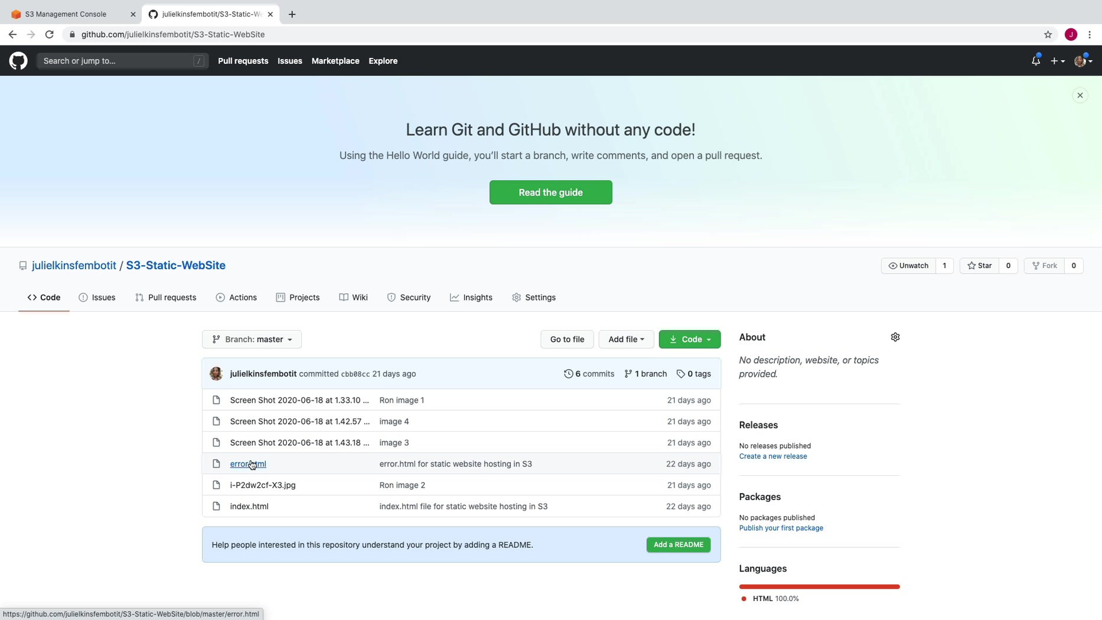Star the repository

[980, 266]
